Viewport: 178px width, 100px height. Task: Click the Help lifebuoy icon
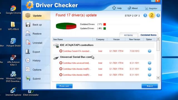(114, 8)
